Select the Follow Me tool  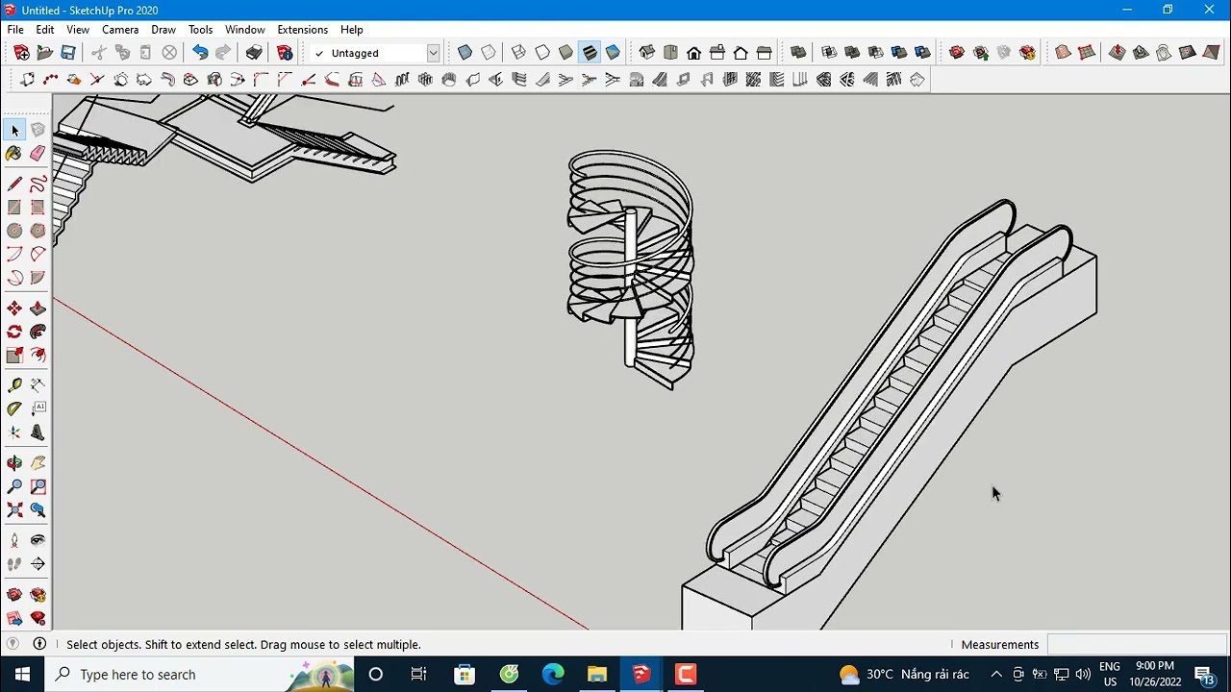pyautogui.click(x=38, y=332)
